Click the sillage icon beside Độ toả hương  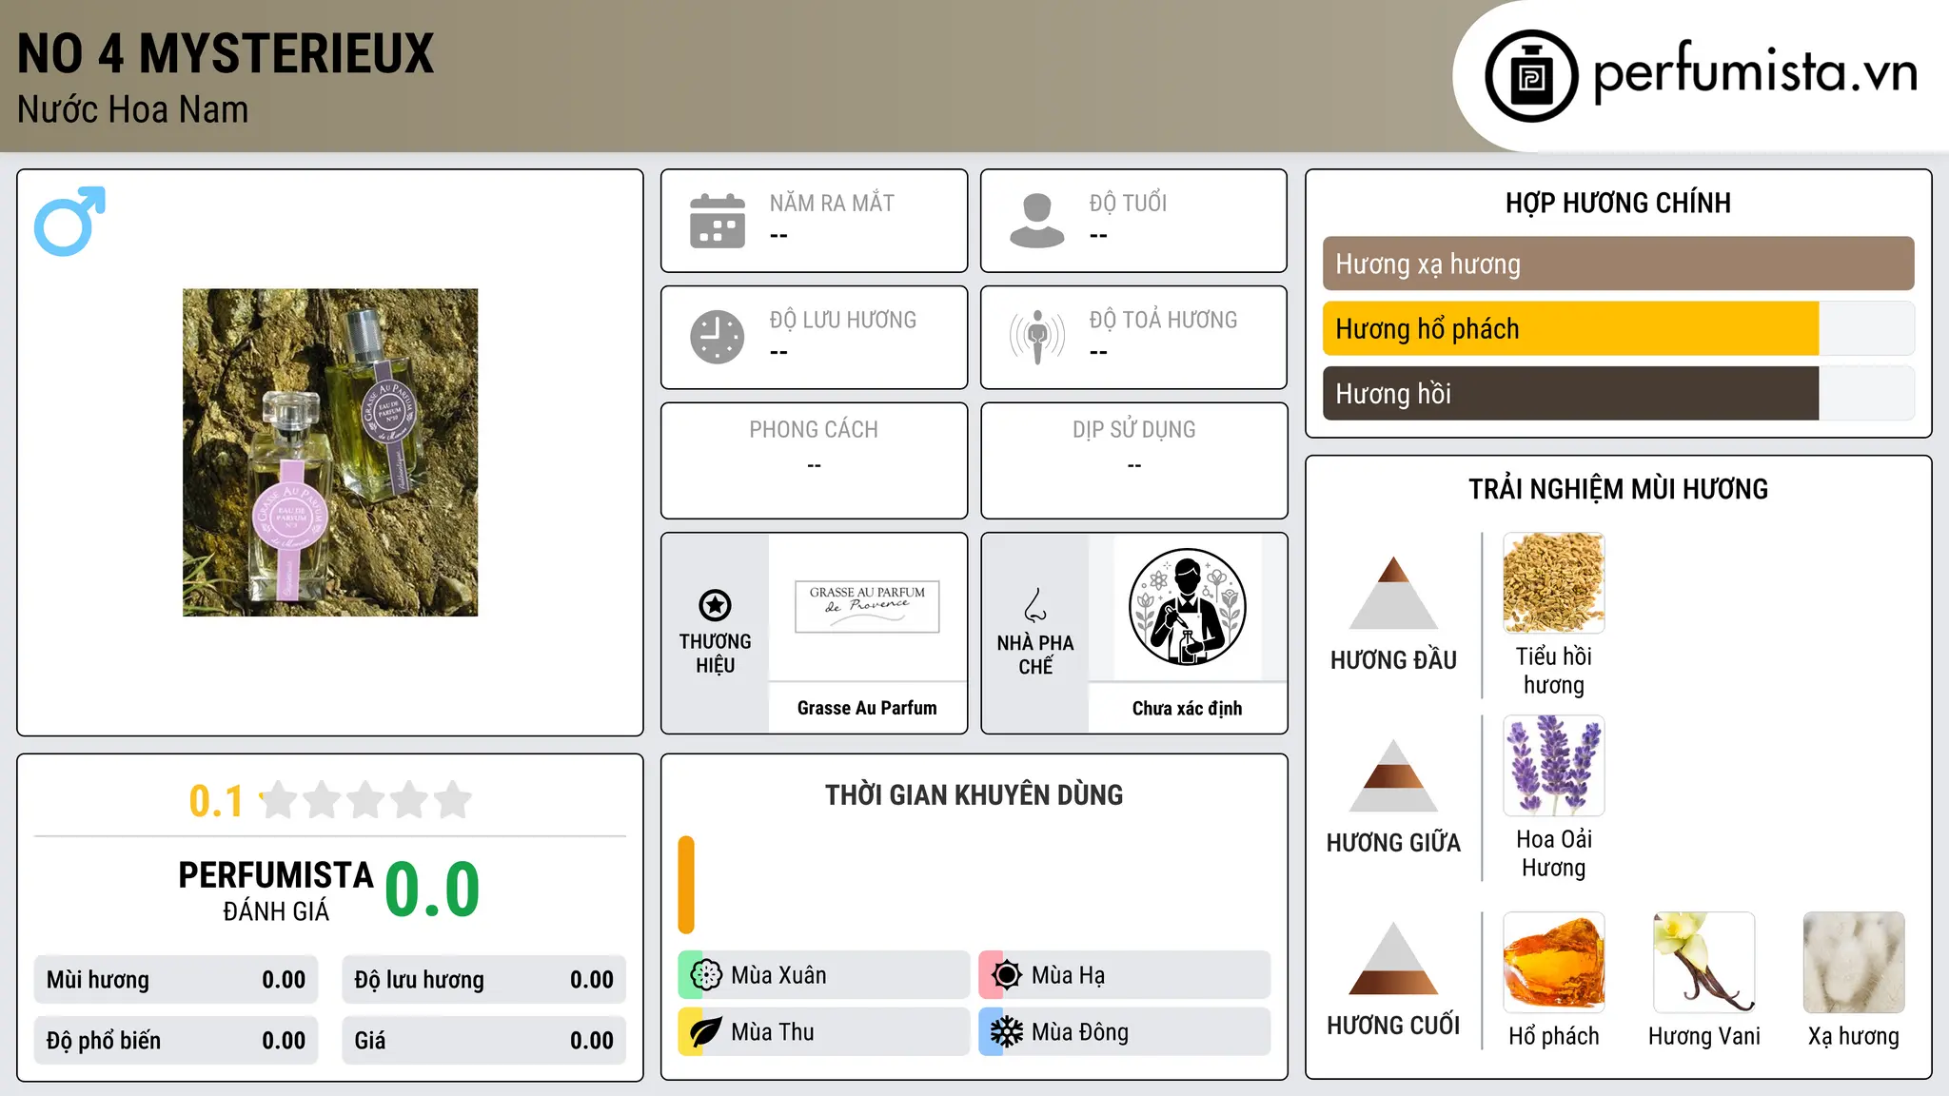coord(1037,337)
